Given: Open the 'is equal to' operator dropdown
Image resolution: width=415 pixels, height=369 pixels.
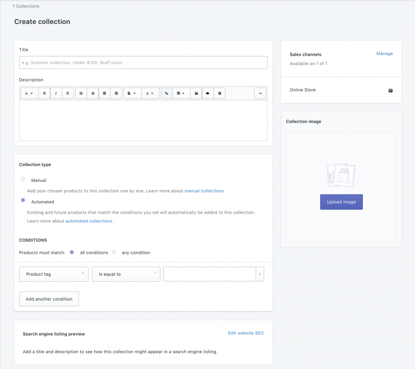Looking at the screenshot, I should point(126,274).
